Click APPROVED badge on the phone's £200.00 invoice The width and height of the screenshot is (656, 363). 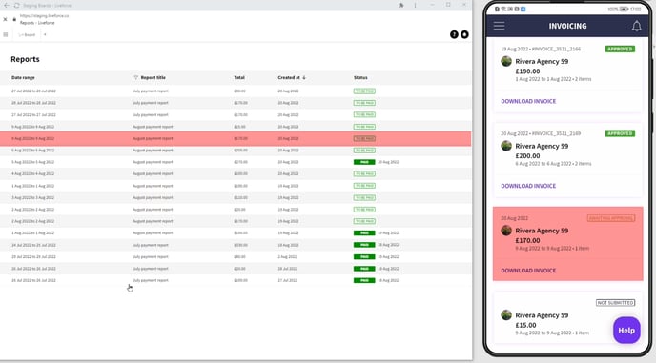[620, 133]
